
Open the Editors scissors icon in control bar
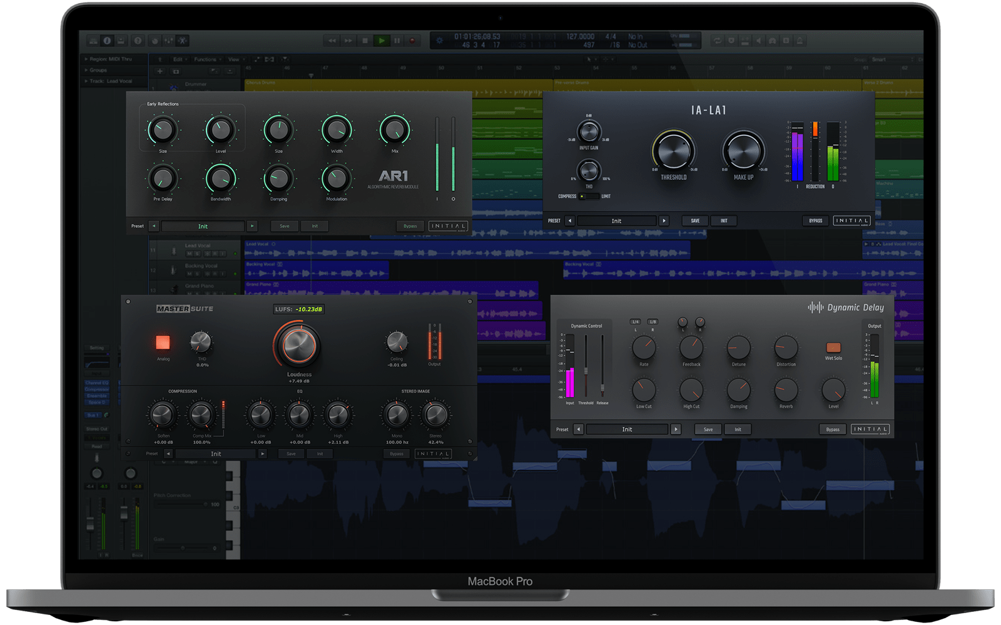point(182,41)
